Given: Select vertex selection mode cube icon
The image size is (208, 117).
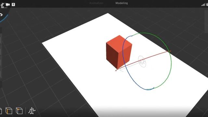Looking at the screenshot, I should 19,111.
